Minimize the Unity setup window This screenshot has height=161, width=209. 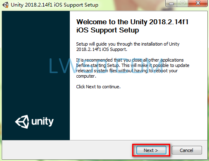coord(171,3)
